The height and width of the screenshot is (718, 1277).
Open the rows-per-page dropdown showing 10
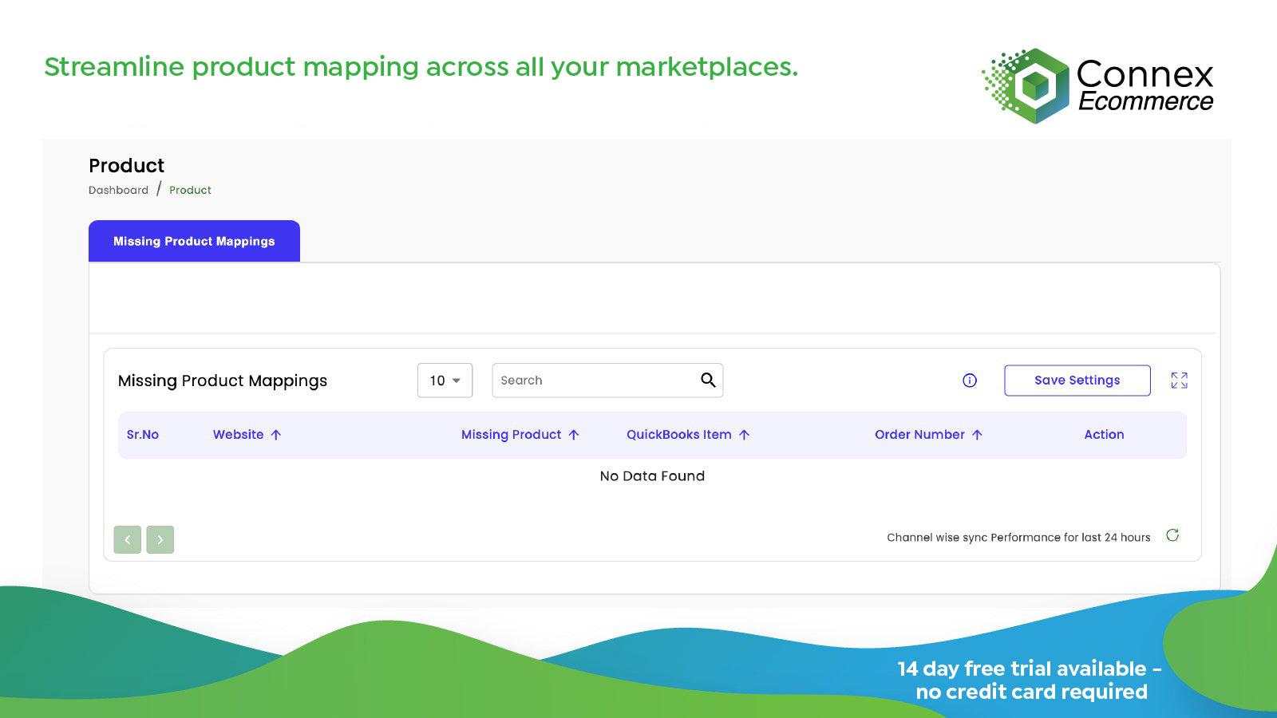click(x=445, y=381)
